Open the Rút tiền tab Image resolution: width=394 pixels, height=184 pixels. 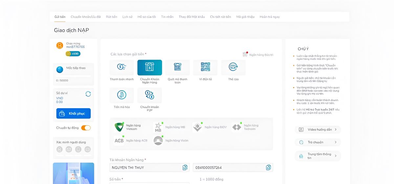click(x=111, y=17)
